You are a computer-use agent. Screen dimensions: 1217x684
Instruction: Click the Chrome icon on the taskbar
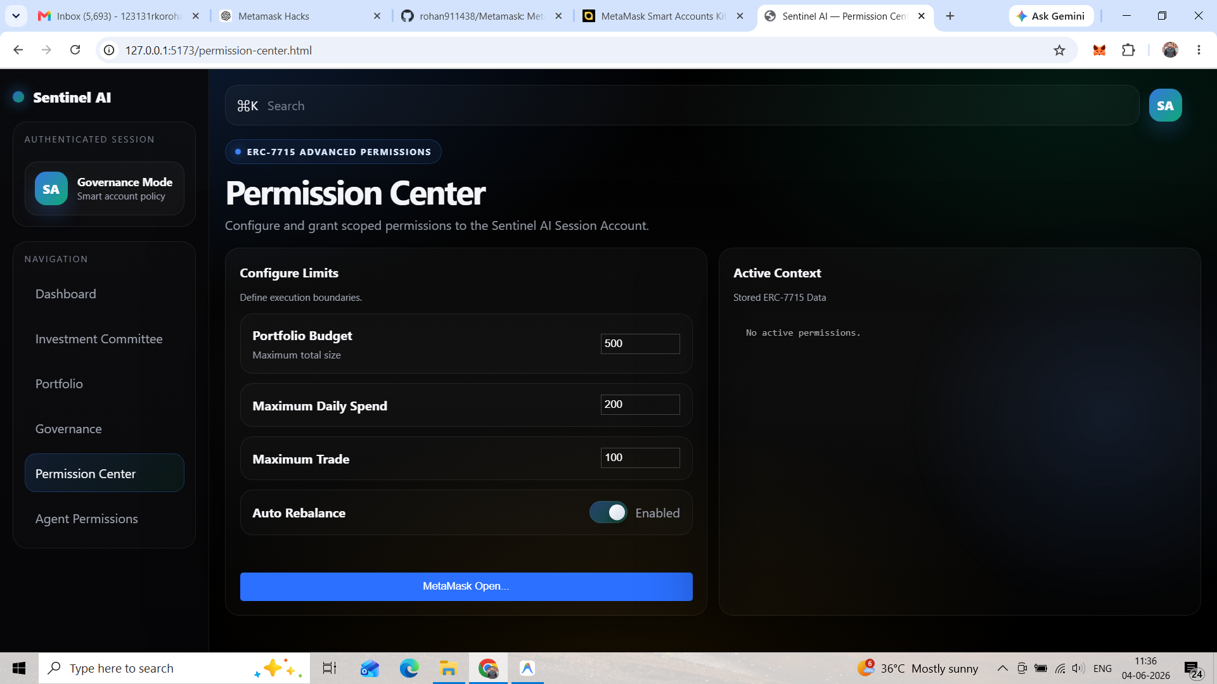click(x=488, y=668)
